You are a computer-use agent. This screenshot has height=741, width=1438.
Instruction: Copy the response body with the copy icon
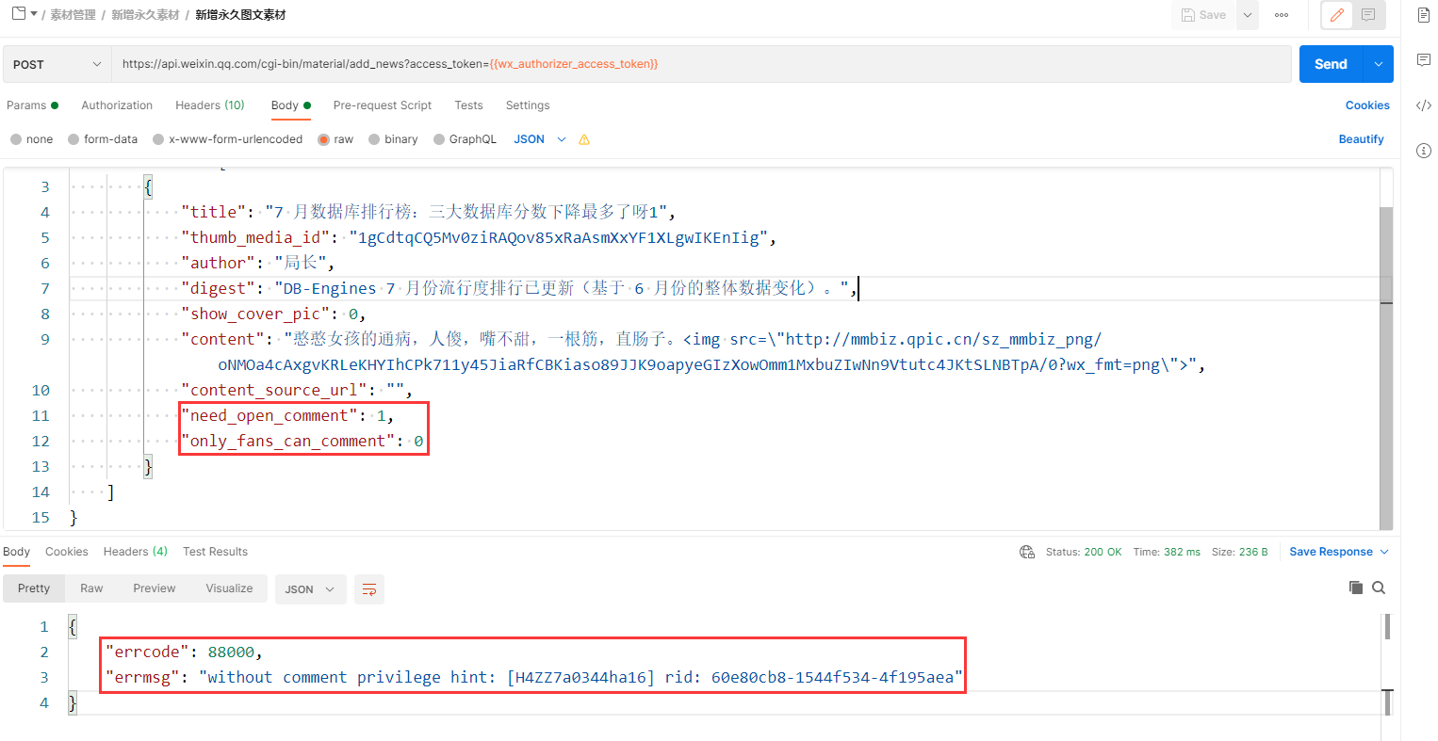pos(1356,588)
